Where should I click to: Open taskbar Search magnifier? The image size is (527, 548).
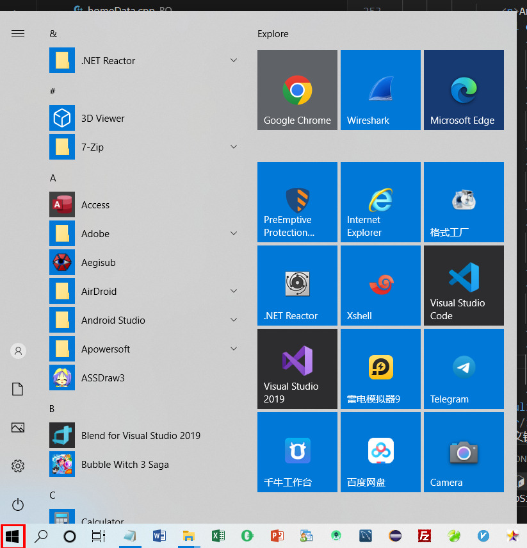41,536
